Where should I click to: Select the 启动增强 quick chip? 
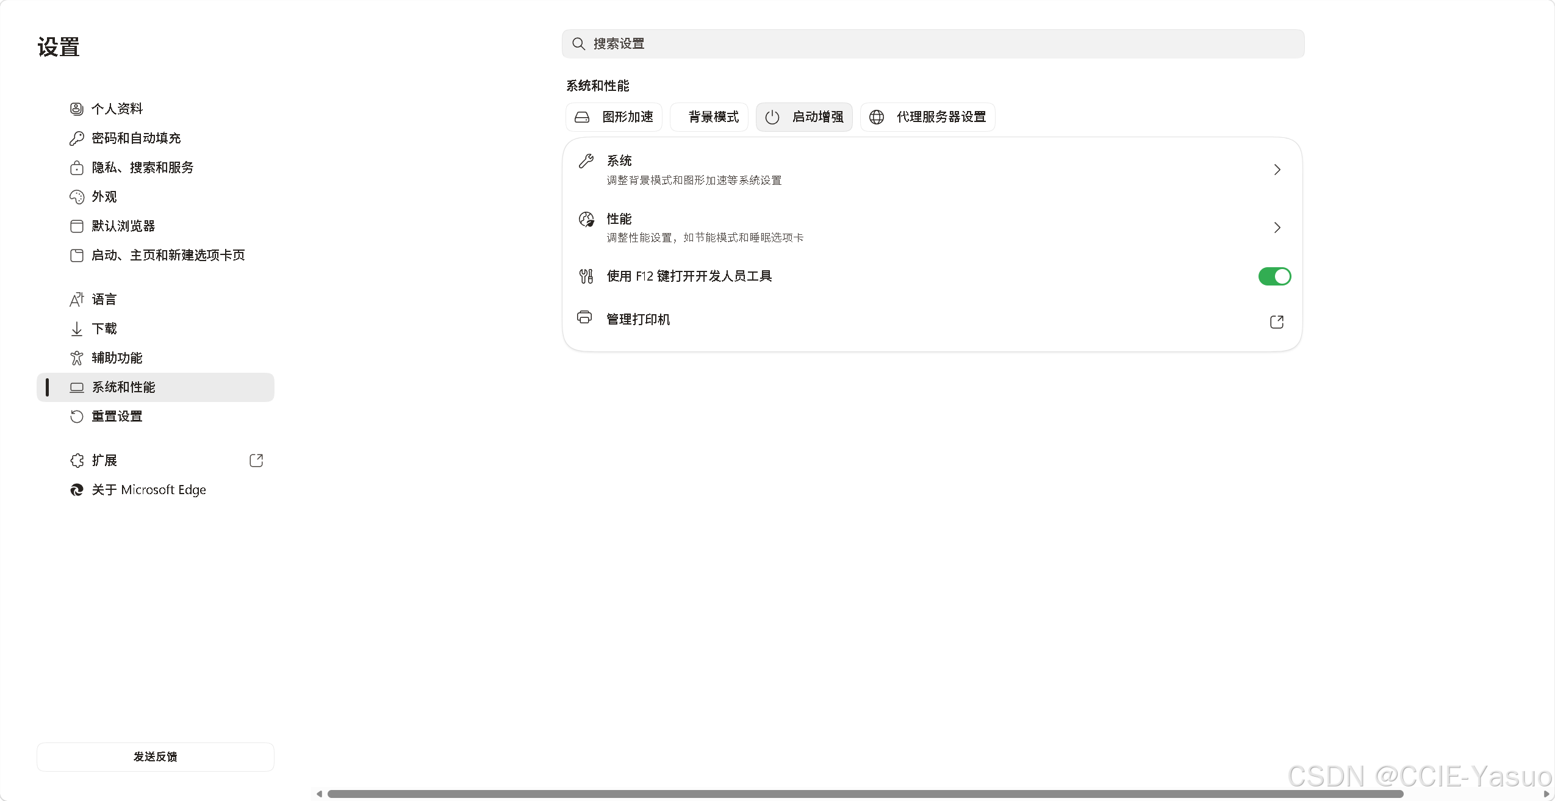tap(804, 117)
